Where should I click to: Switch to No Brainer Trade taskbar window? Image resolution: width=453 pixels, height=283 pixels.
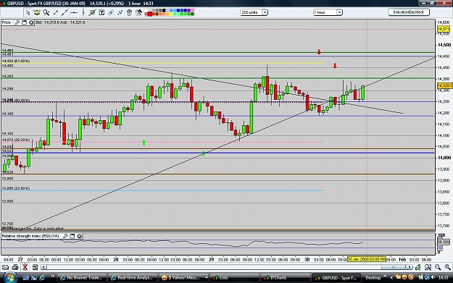tap(81, 278)
